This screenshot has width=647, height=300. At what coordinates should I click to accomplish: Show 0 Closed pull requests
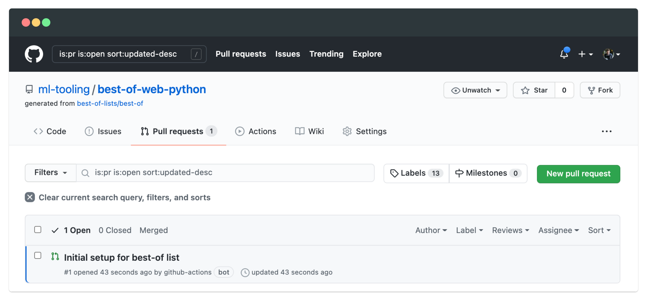point(115,230)
